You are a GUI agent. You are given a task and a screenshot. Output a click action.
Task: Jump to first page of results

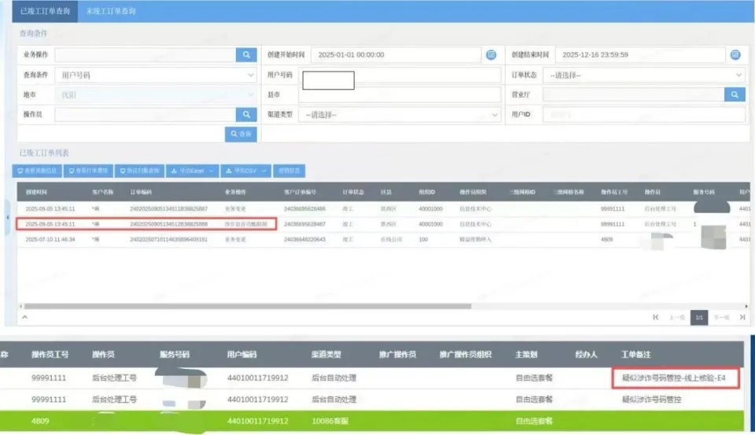[655, 317]
